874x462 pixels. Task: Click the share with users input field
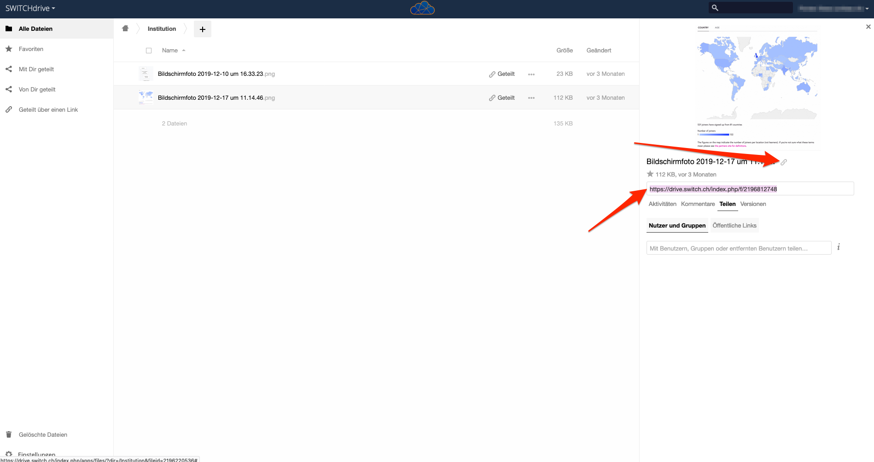click(x=739, y=248)
